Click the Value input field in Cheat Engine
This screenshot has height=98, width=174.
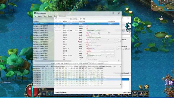click(111, 36)
